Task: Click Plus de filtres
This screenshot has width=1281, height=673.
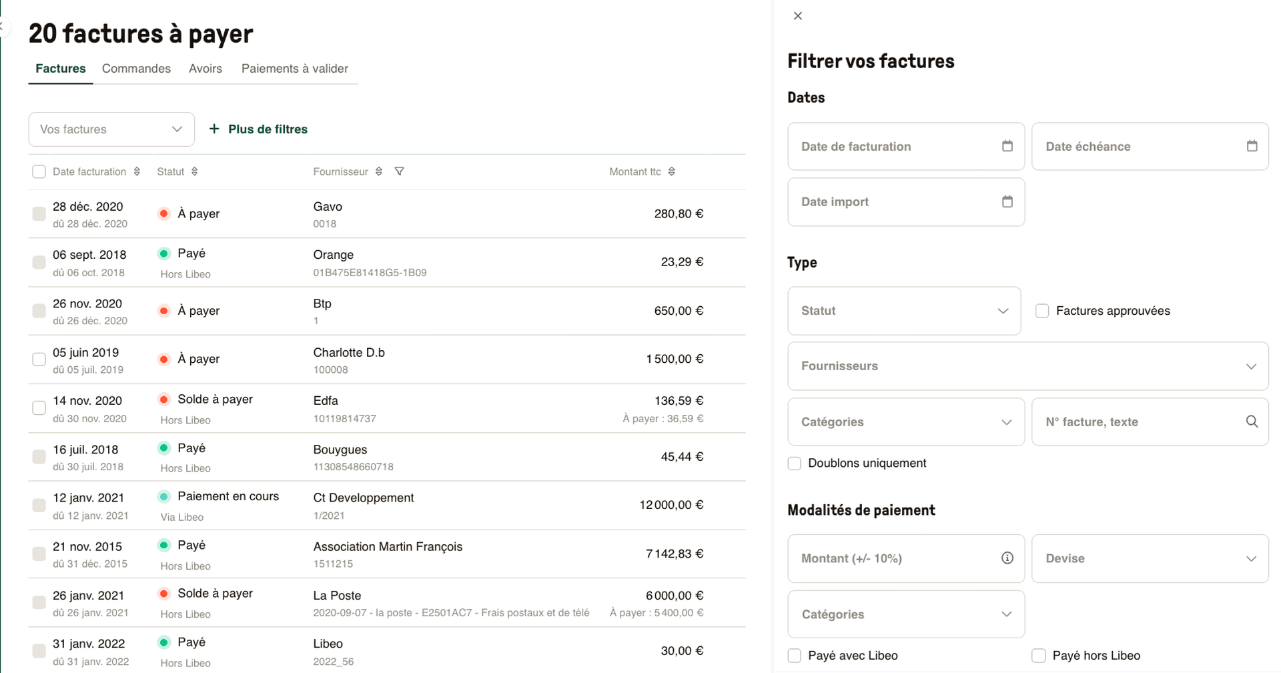Action: [259, 129]
